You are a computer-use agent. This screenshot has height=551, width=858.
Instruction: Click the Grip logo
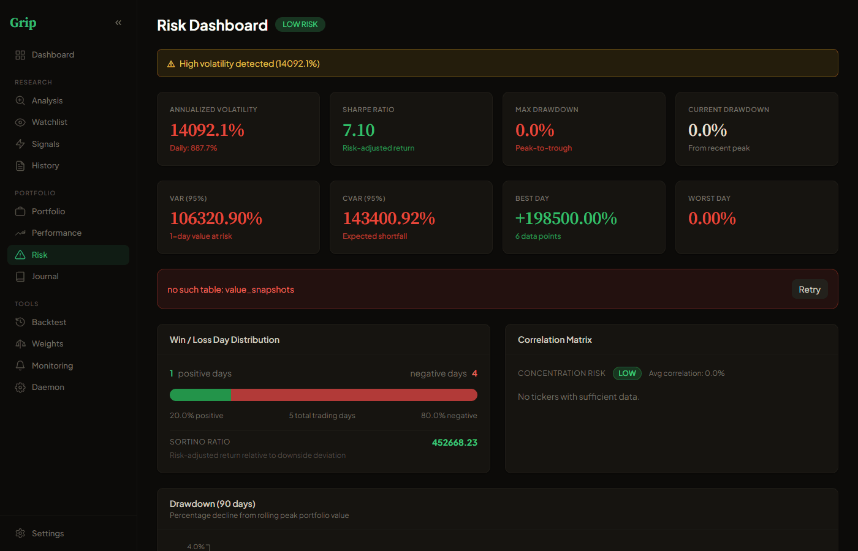pos(23,23)
